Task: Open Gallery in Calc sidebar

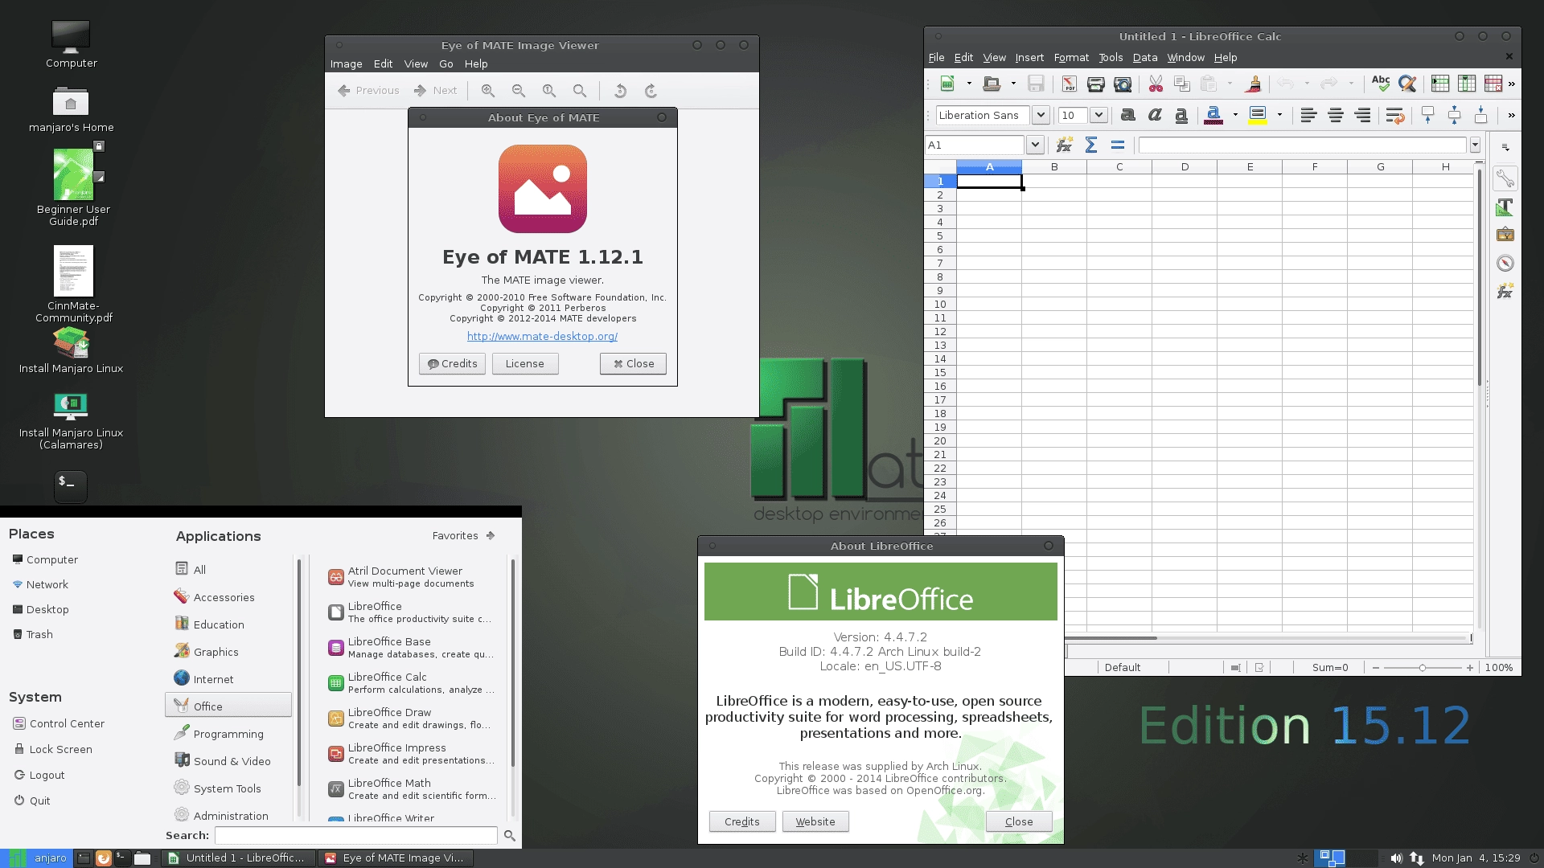Action: [1505, 235]
